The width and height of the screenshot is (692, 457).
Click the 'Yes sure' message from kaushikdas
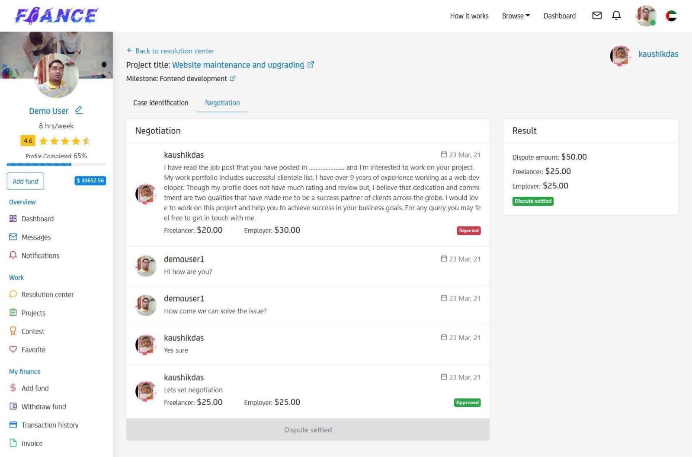tap(176, 350)
